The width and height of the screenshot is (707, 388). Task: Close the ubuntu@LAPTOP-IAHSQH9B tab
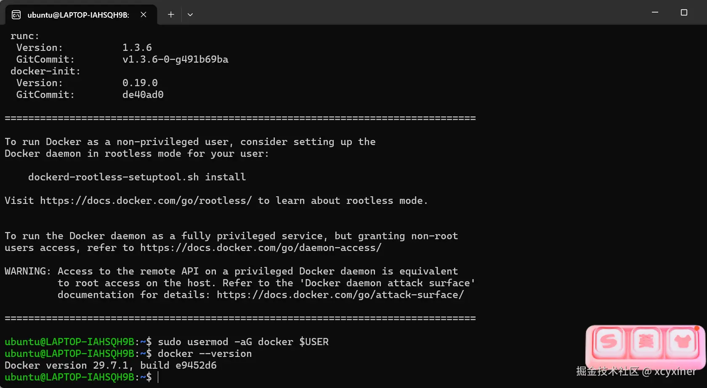(x=144, y=15)
